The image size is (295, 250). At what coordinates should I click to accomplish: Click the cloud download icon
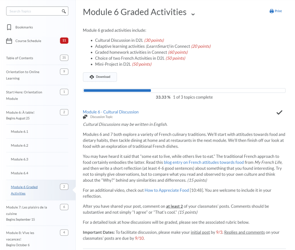(92, 77)
